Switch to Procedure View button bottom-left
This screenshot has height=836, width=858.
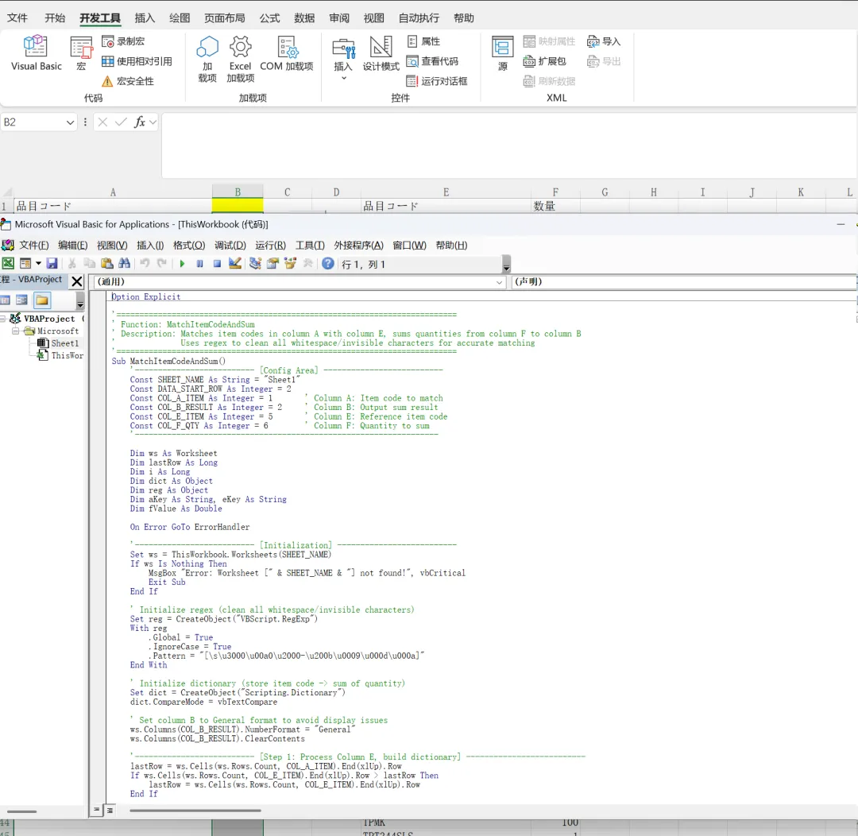coord(96,809)
